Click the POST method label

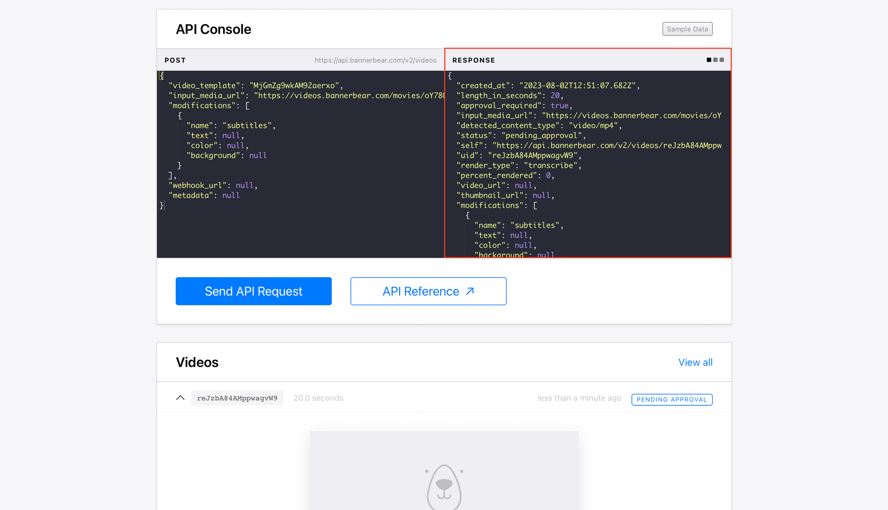[175, 60]
